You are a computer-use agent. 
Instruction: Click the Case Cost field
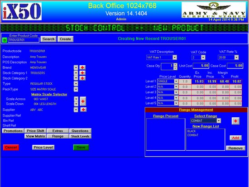(235, 66)
